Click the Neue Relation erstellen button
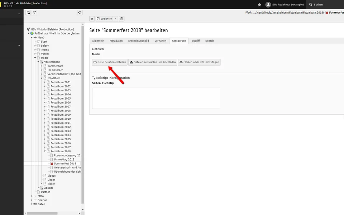The image size is (344, 215). [x=110, y=62]
